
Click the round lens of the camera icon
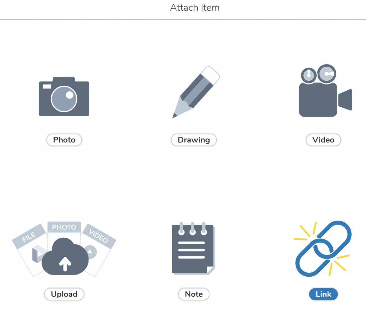64,99
